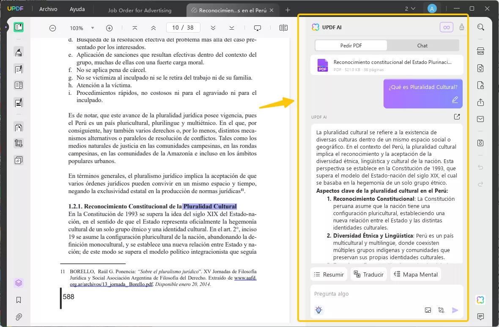
Task: Click the Pregunta algo input box
Action: pyautogui.click(x=387, y=294)
